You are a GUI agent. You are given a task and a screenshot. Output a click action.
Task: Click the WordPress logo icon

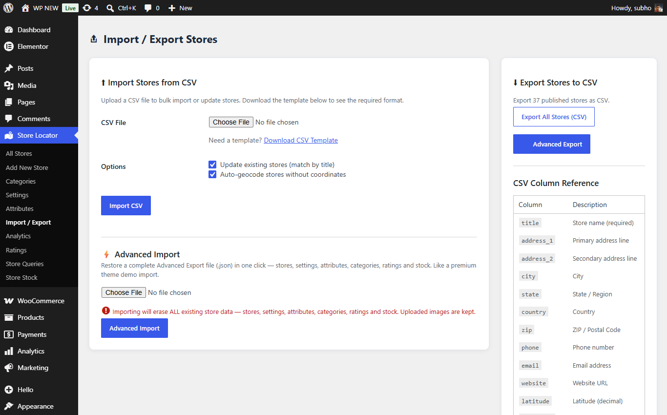pyautogui.click(x=8, y=8)
